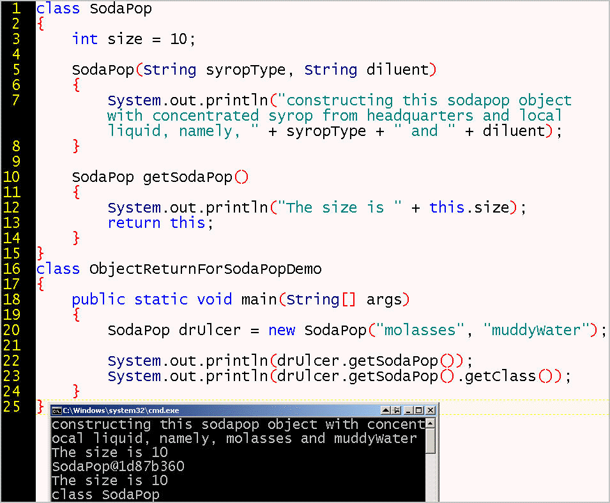The image size is (610, 503).
Task: Click line number 22 in the gutter
Action: [x=11, y=361]
